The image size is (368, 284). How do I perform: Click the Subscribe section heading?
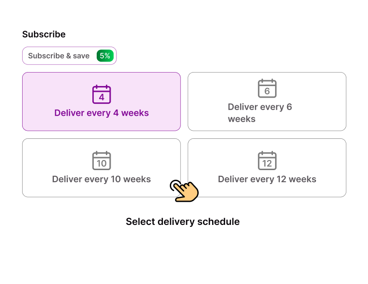click(44, 35)
